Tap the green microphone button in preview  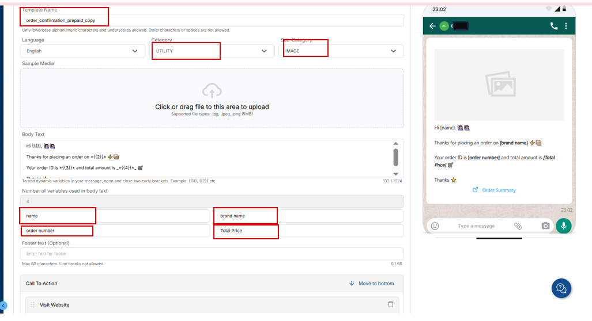[x=564, y=226]
